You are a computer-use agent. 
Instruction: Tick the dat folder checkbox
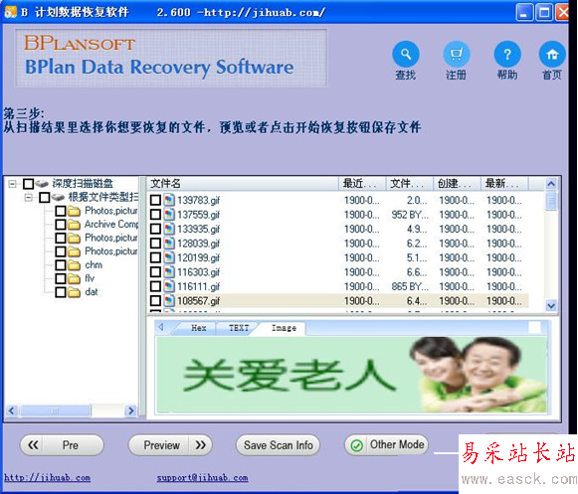(x=61, y=292)
